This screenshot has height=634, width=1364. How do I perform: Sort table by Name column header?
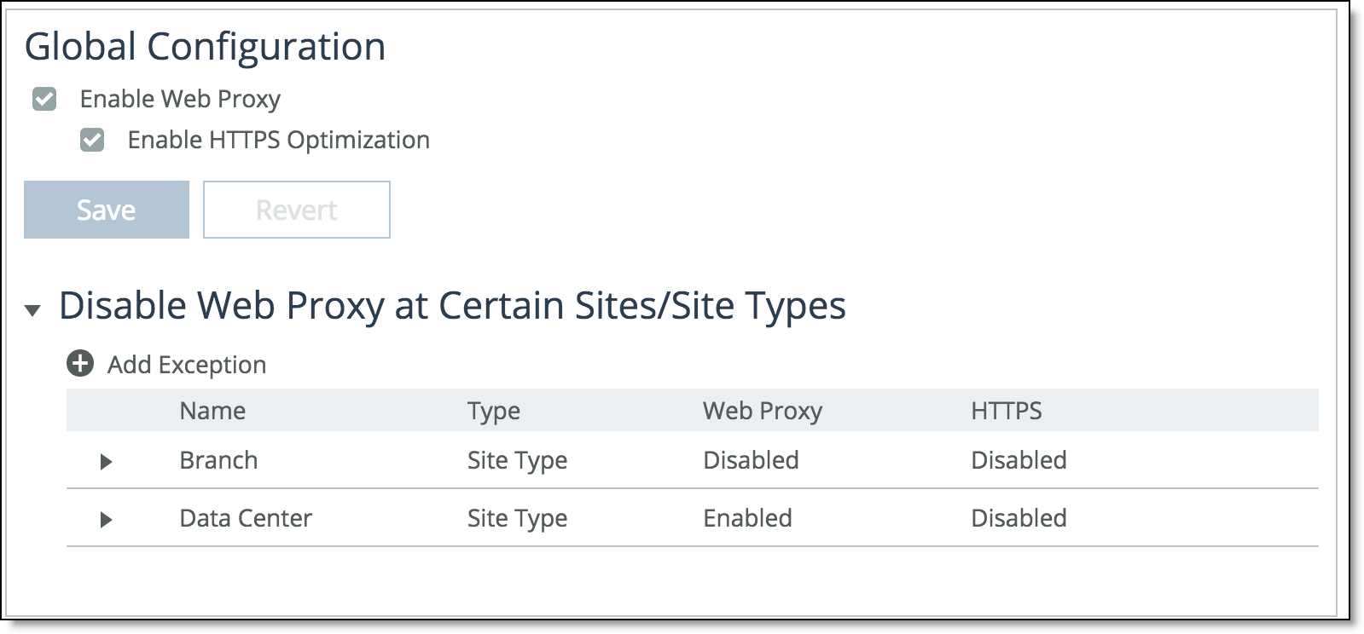pos(212,411)
